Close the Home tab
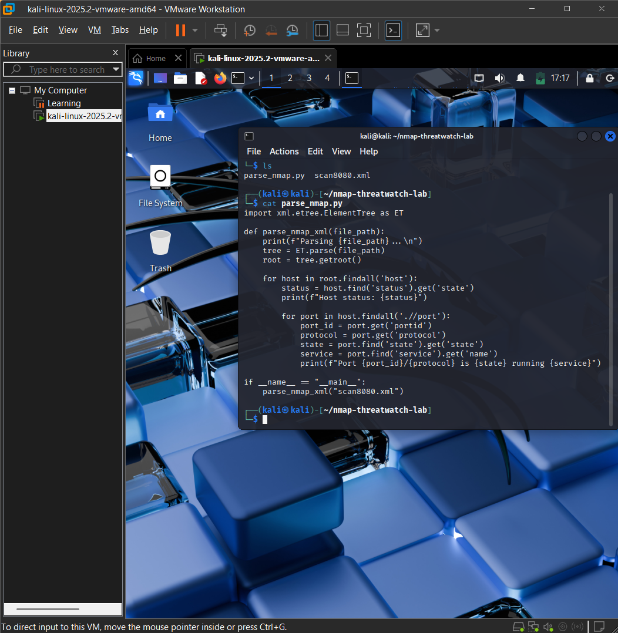Viewport: 618px width, 633px height. 178,59
